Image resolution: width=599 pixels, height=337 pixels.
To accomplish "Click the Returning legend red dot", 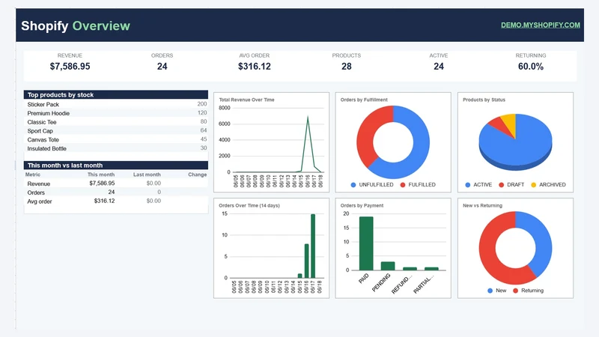I will [515, 291].
